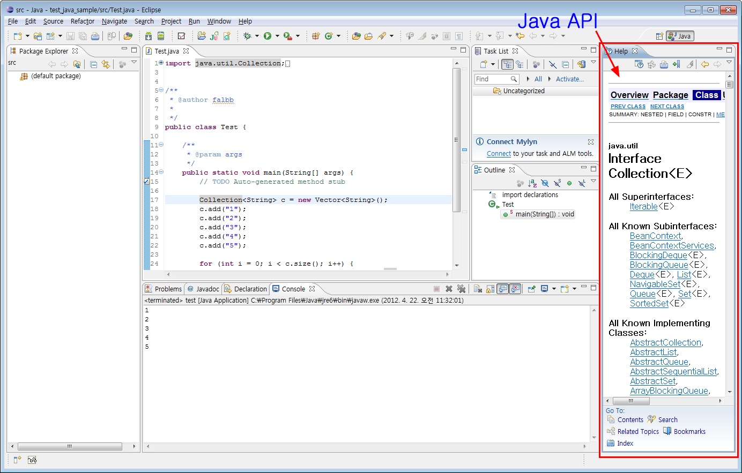The image size is (742, 473).
Task: Click Clear Console icon
Action: (x=478, y=289)
